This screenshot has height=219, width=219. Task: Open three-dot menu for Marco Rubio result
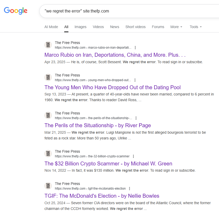pos(135,48)
